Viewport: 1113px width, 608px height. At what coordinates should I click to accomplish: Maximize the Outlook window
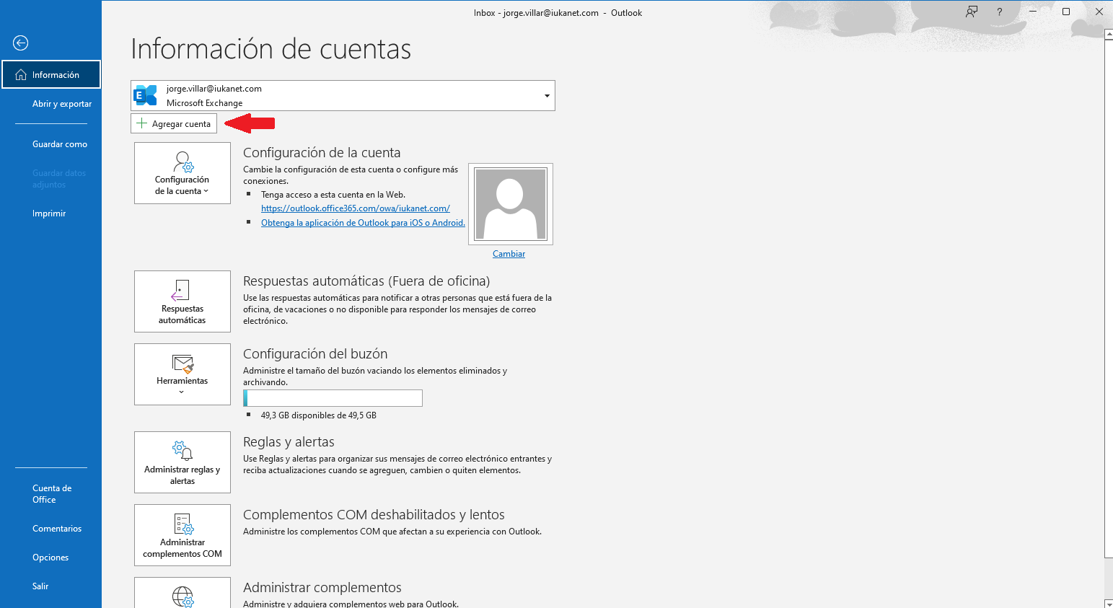point(1066,12)
